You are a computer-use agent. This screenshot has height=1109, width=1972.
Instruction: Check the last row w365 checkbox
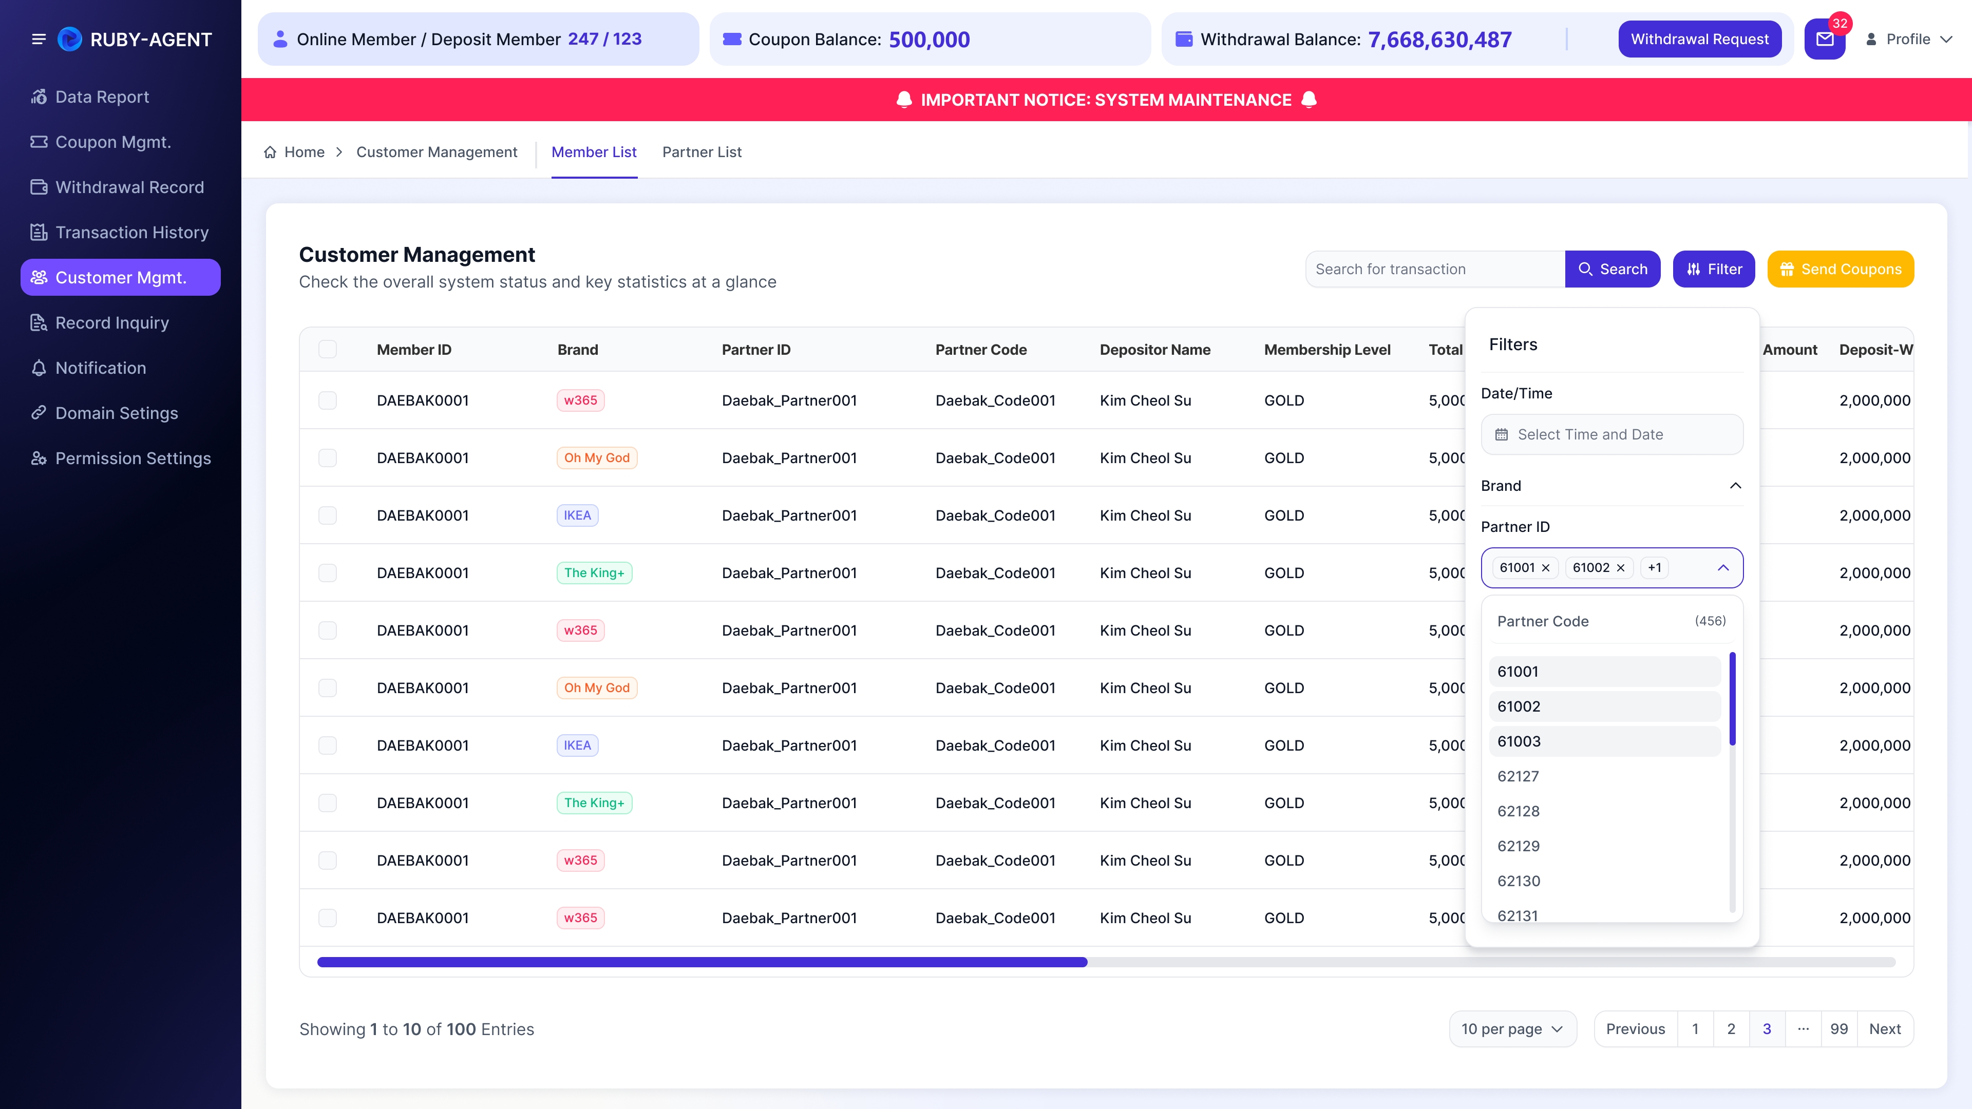tap(328, 919)
